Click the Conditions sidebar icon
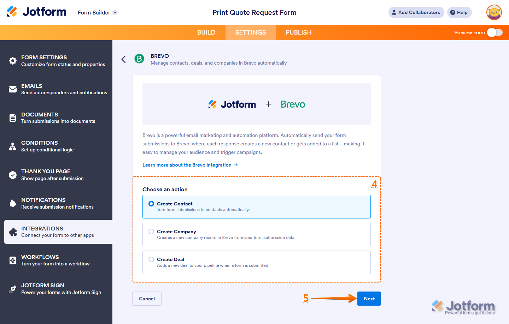The height and width of the screenshot is (324, 509). tap(12, 146)
